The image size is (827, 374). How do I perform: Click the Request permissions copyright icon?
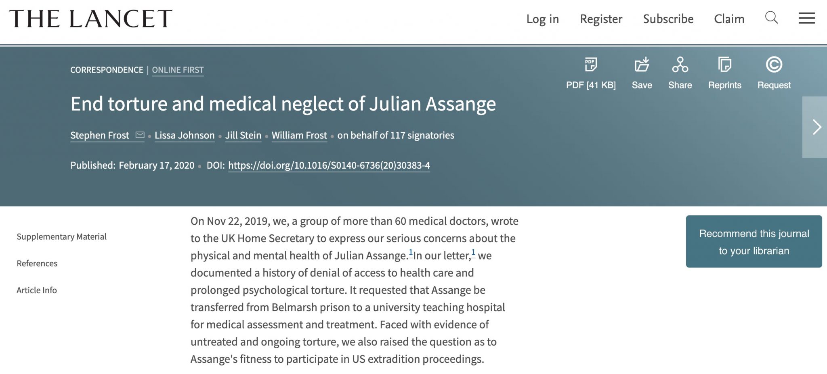(x=774, y=65)
